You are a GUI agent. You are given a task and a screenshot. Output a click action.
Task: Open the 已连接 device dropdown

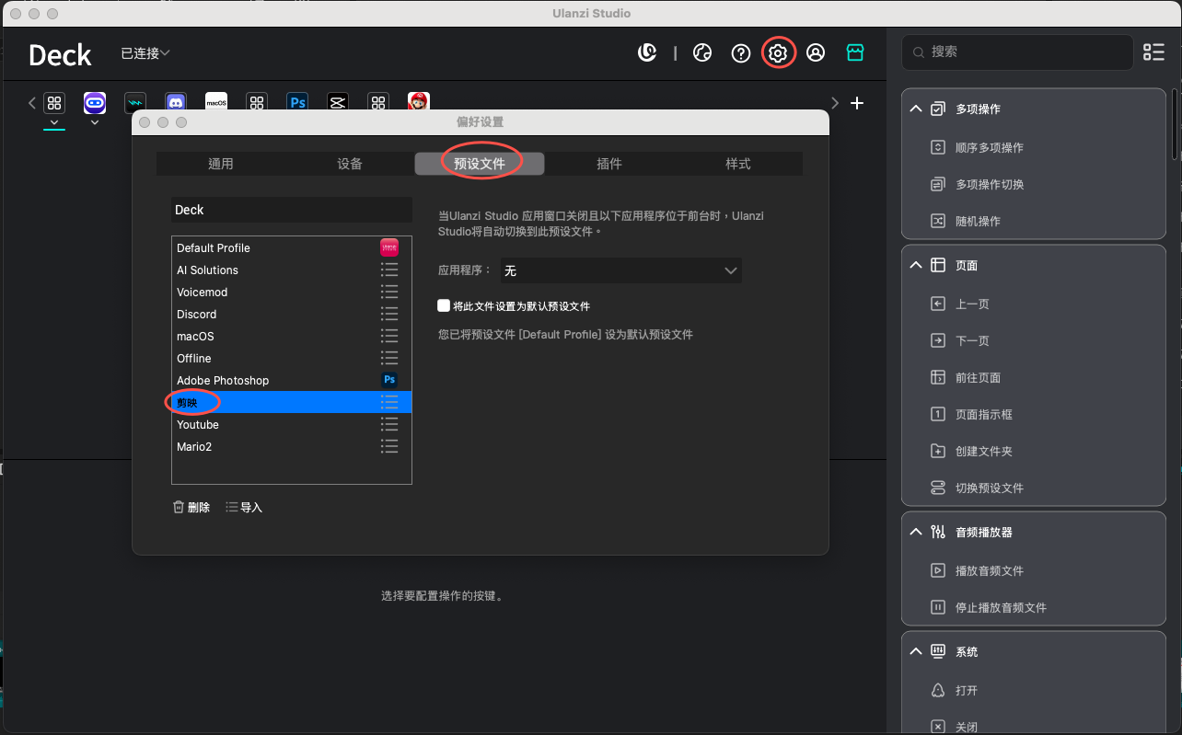(x=145, y=53)
